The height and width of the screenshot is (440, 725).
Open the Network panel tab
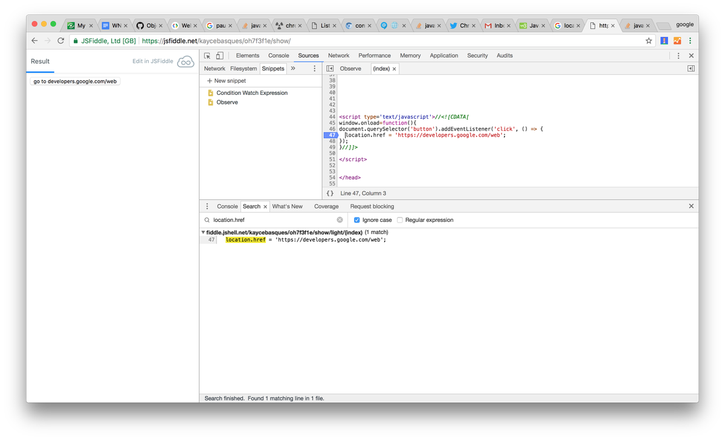click(338, 56)
